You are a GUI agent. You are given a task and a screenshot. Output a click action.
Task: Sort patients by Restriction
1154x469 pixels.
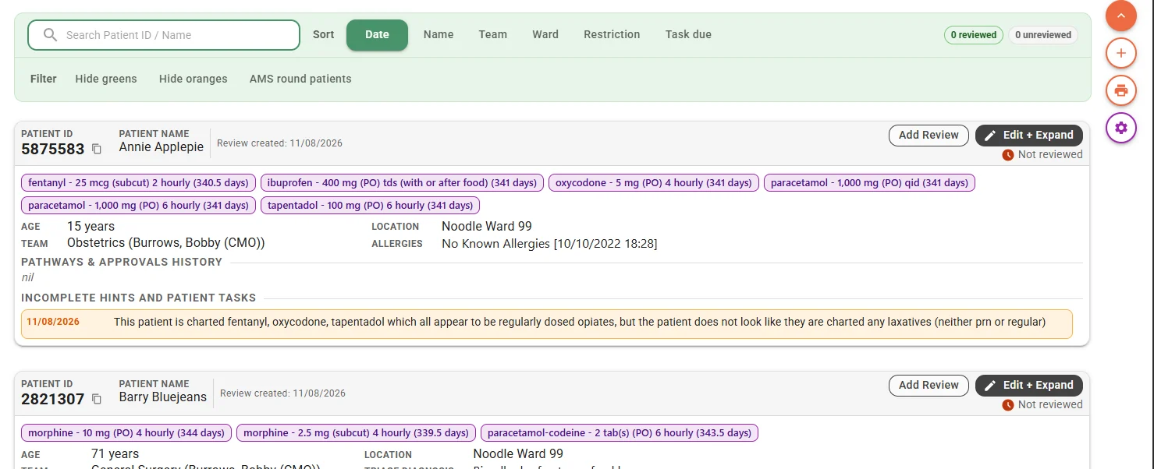click(x=612, y=35)
